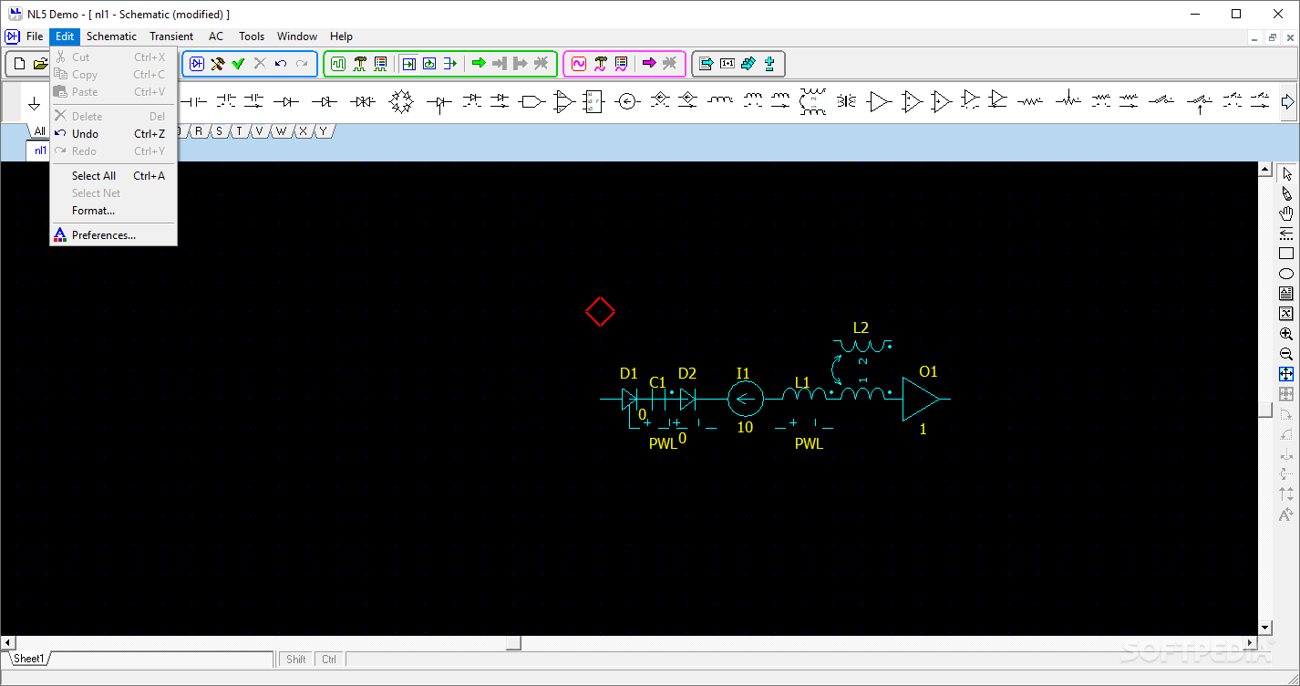Viewport: 1300px width, 686px height.
Task: Switch to the Y components tab
Action: click(x=323, y=131)
